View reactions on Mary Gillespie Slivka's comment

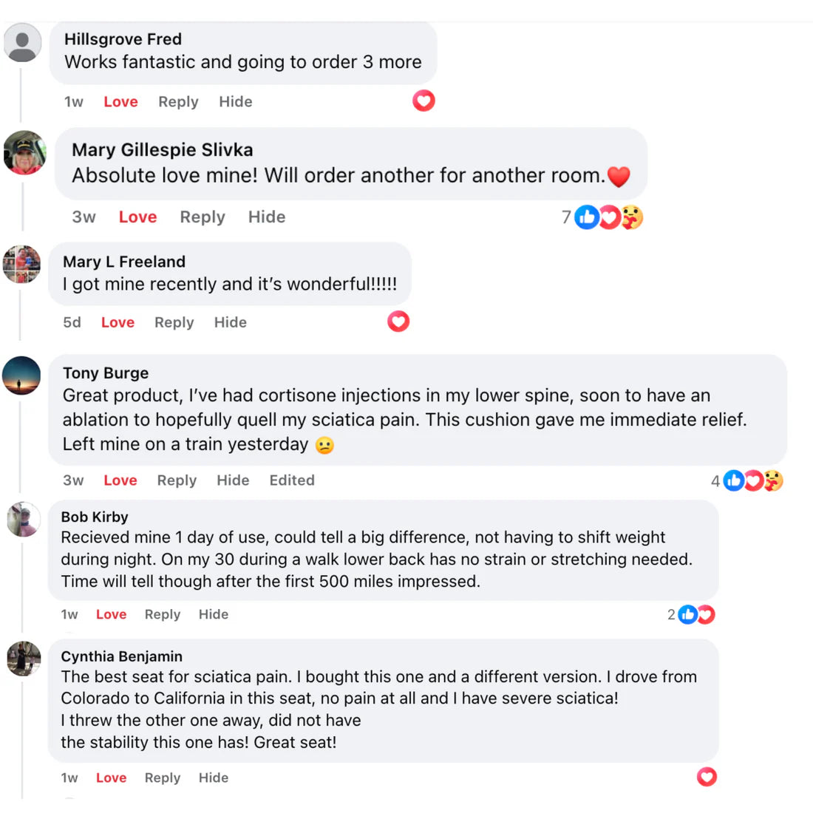602,217
